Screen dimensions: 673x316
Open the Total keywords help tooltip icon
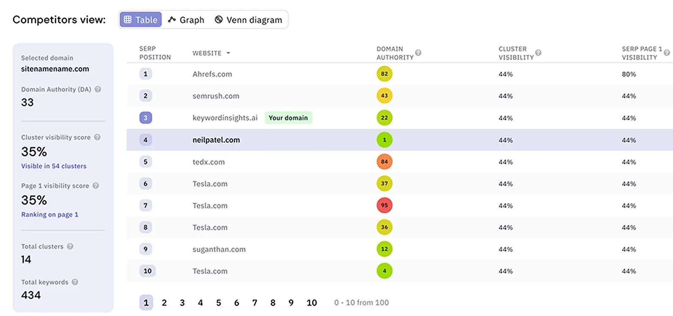tap(76, 282)
